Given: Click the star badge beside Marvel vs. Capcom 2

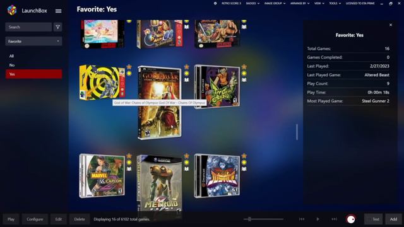Looking at the screenshot, I should [129, 156].
